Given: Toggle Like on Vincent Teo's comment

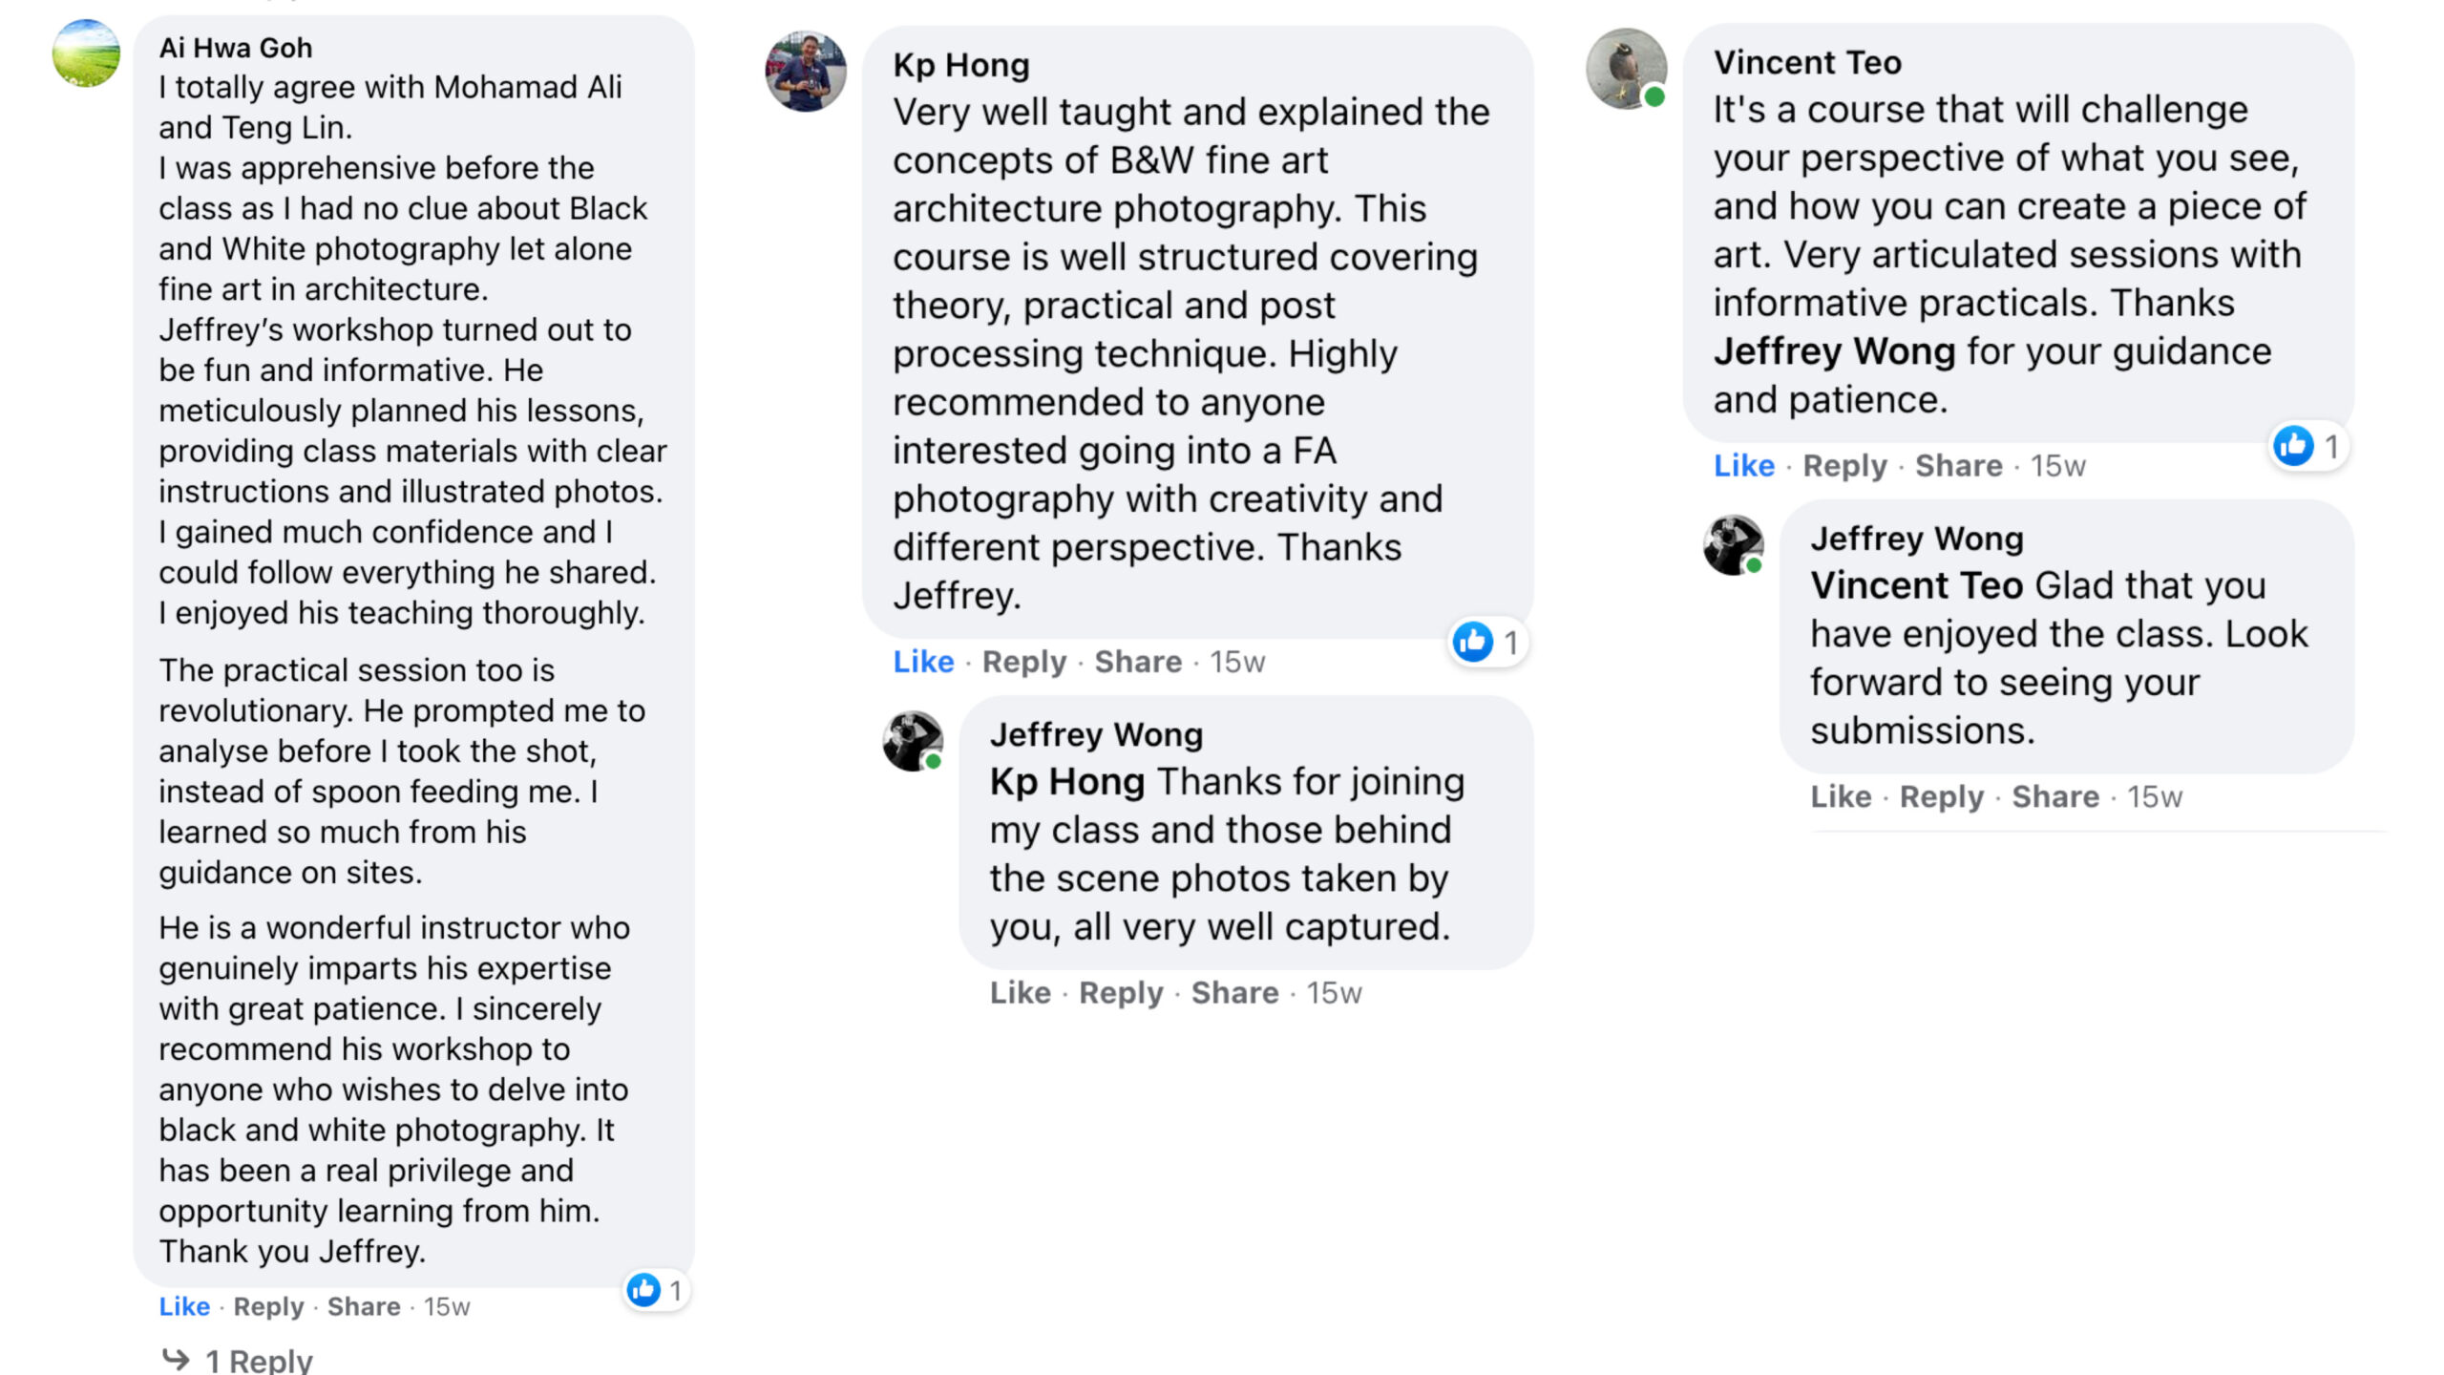Looking at the screenshot, I should [x=1743, y=466].
